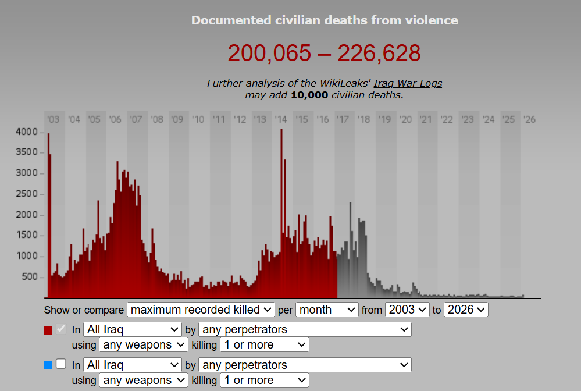581x391 pixels.
Task: Open the start year dropdown showing 2003
Action: (407, 310)
